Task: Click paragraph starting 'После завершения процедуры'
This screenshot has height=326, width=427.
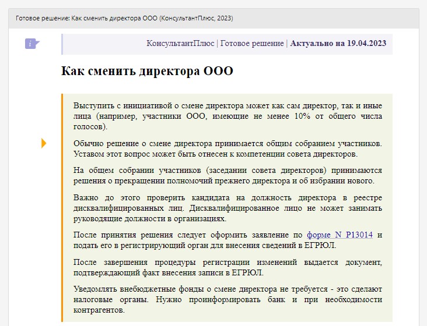Action: 228,267
